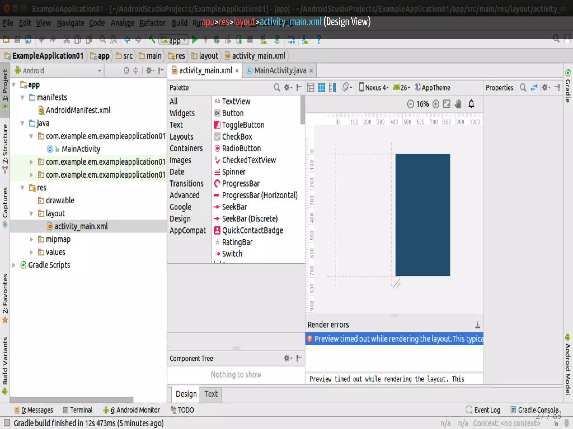This screenshot has width=573, height=429.
Task: Open Project panel gear settings
Action: [x=150, y=71]
